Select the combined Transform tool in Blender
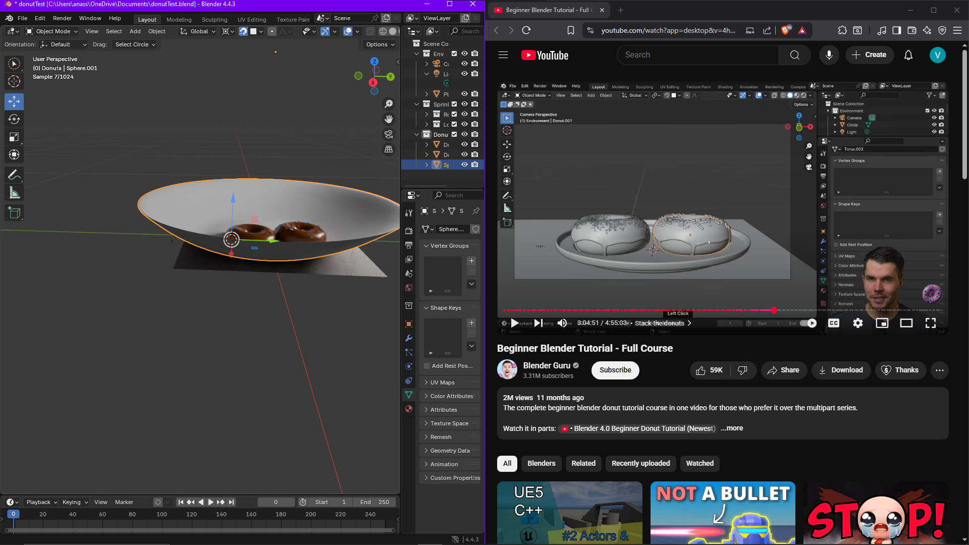Screen dimensions: 969x545 point(14,154)
